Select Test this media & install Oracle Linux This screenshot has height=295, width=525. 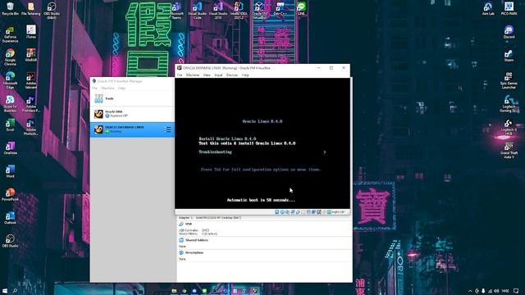coord(247,143)
